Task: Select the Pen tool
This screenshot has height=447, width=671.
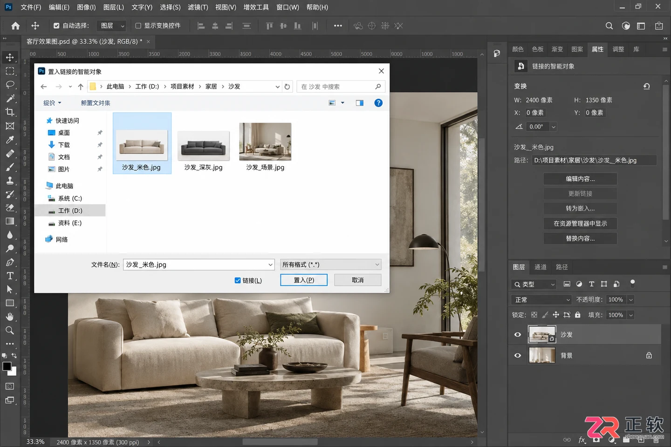Action: click(10, 262)
